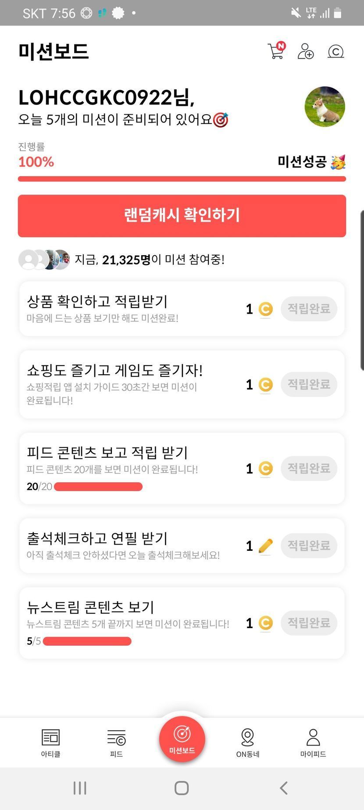
Task: Open the 아티클 tab
Action: 50,743
